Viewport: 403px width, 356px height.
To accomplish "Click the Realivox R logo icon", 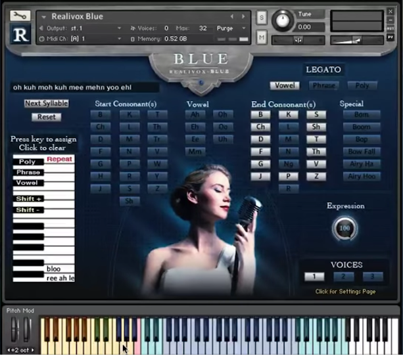I will pyautogui.click(x=20, y=35).
